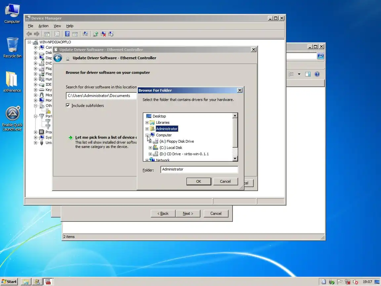Viewport: 381px width, 286px height.
Task: Click the Action Center flag tray icon
Action: 340,282
